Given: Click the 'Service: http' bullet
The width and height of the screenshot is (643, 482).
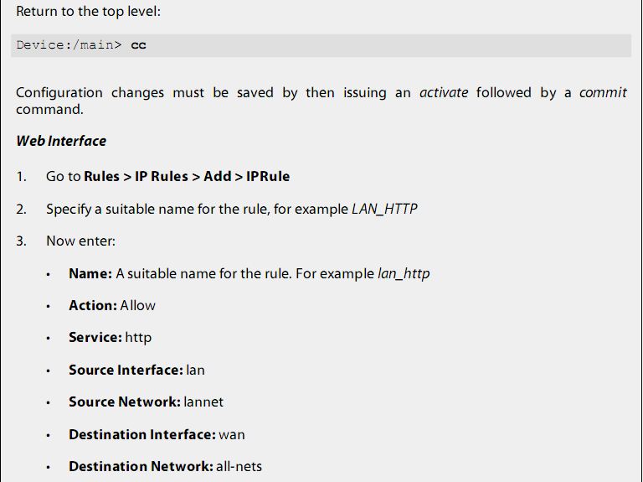Looking at the screenshot, I should pyautogui.click(x=111, y=338).
